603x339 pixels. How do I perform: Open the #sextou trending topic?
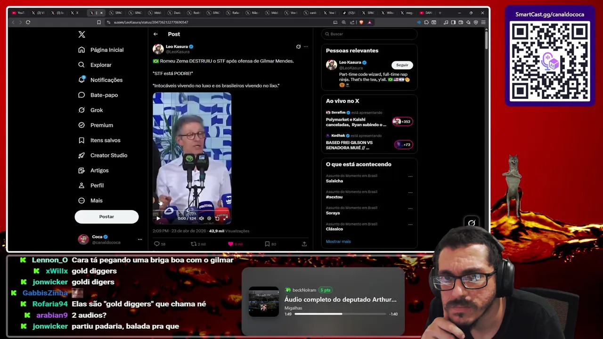(x=334, y=197)
